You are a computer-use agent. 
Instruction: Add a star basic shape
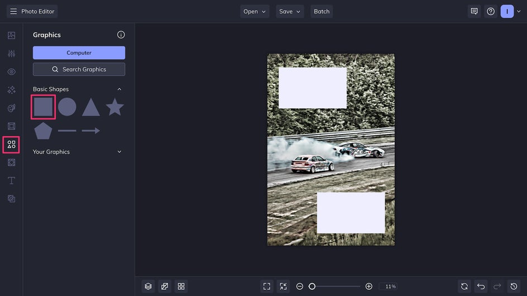click(x=115, y=107)
